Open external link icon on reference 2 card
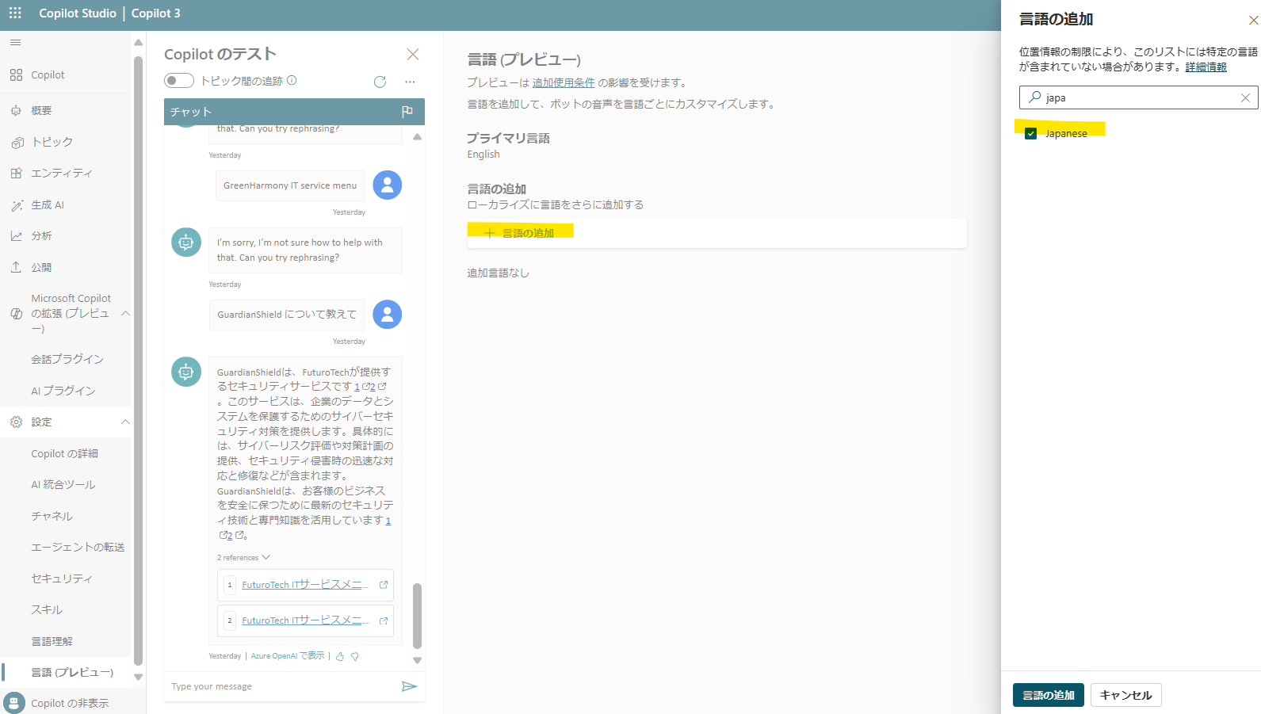The image size is (1261, 714). point(384,620)
